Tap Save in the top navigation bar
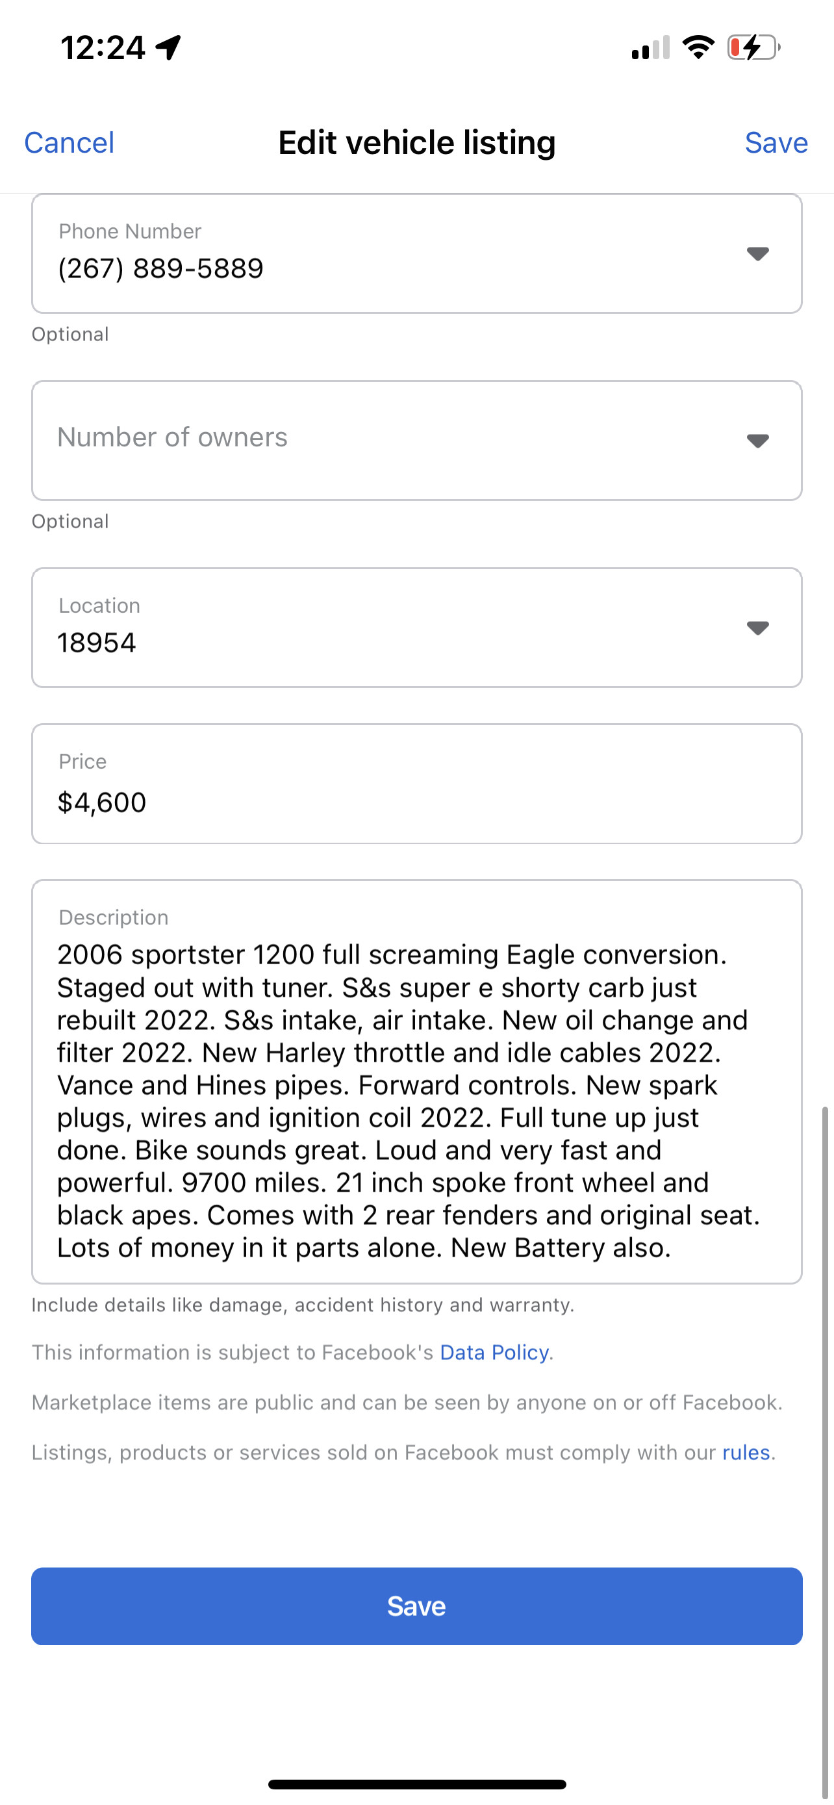 click(x=776, y=143)
